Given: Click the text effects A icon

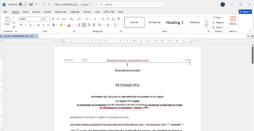Looking at the screenshot, I should click(53, 25).
